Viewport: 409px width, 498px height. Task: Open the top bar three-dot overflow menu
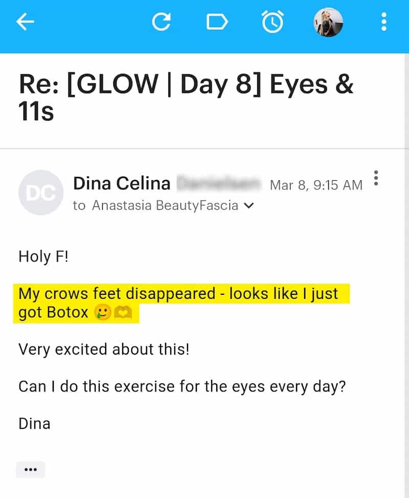pyautogui.click(x=383, y=22)
